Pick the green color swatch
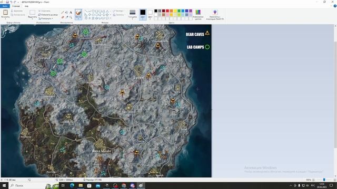 179,11
